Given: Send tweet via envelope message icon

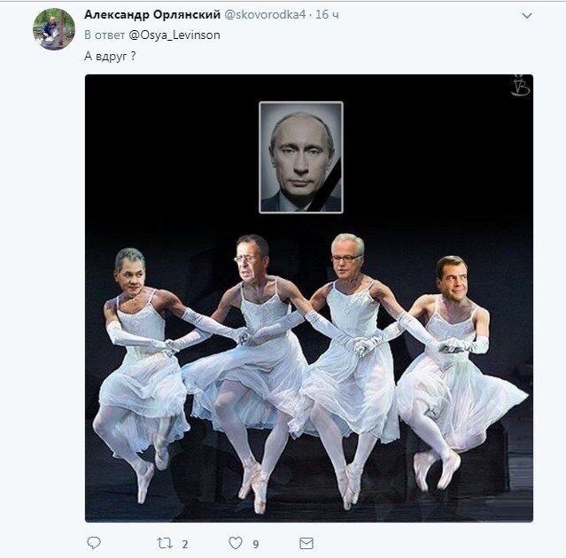Looking at the screenshot, I should [306, 543].
